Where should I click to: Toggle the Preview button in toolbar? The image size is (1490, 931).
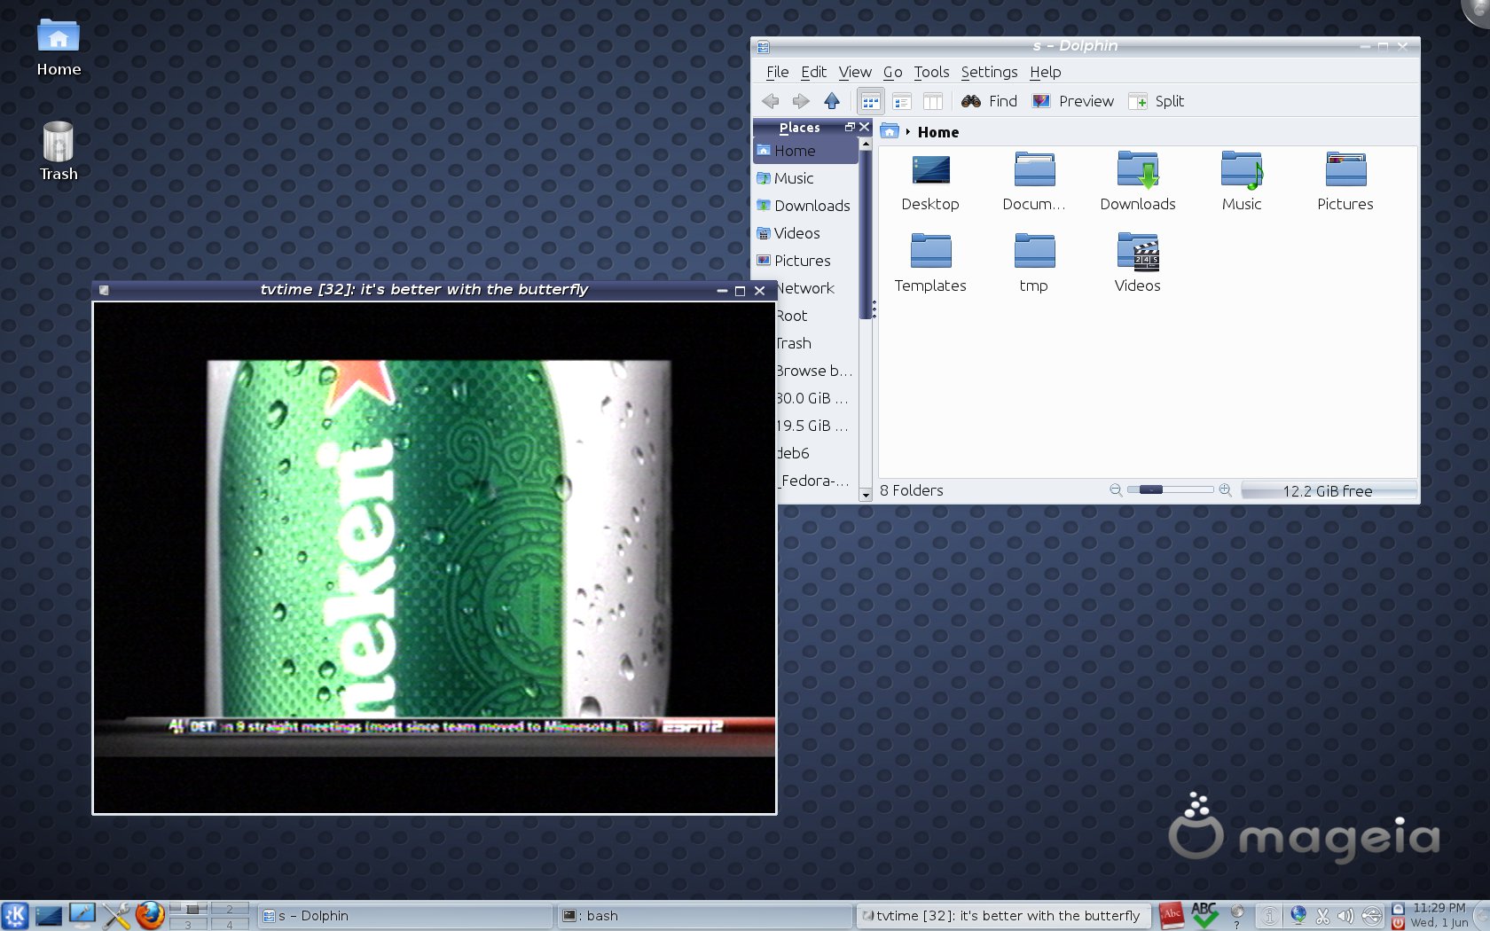pos(1073,101)
